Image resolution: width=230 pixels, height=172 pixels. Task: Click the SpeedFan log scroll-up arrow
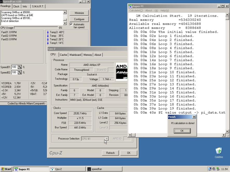(x=65, y=12)
